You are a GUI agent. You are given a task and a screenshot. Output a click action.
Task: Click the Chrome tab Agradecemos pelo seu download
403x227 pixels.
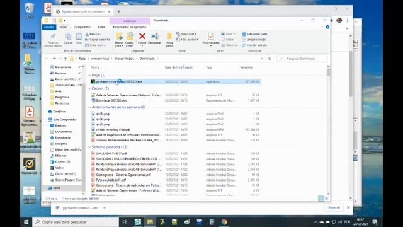(x=83, y=11)
